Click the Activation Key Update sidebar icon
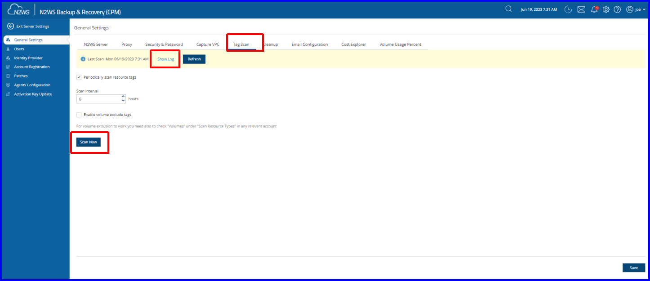This screenshot has height=281, width=650. click(8, 94)
